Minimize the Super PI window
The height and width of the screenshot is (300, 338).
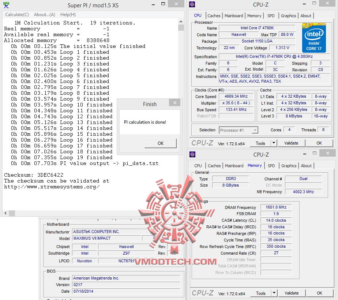[x=153, y=4]
